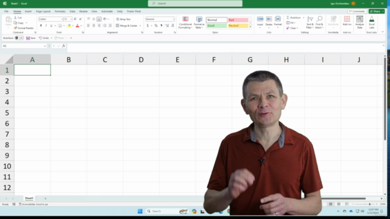Click the Share button
The height and width of the screenshot is (219, 390).
(375, 12)
